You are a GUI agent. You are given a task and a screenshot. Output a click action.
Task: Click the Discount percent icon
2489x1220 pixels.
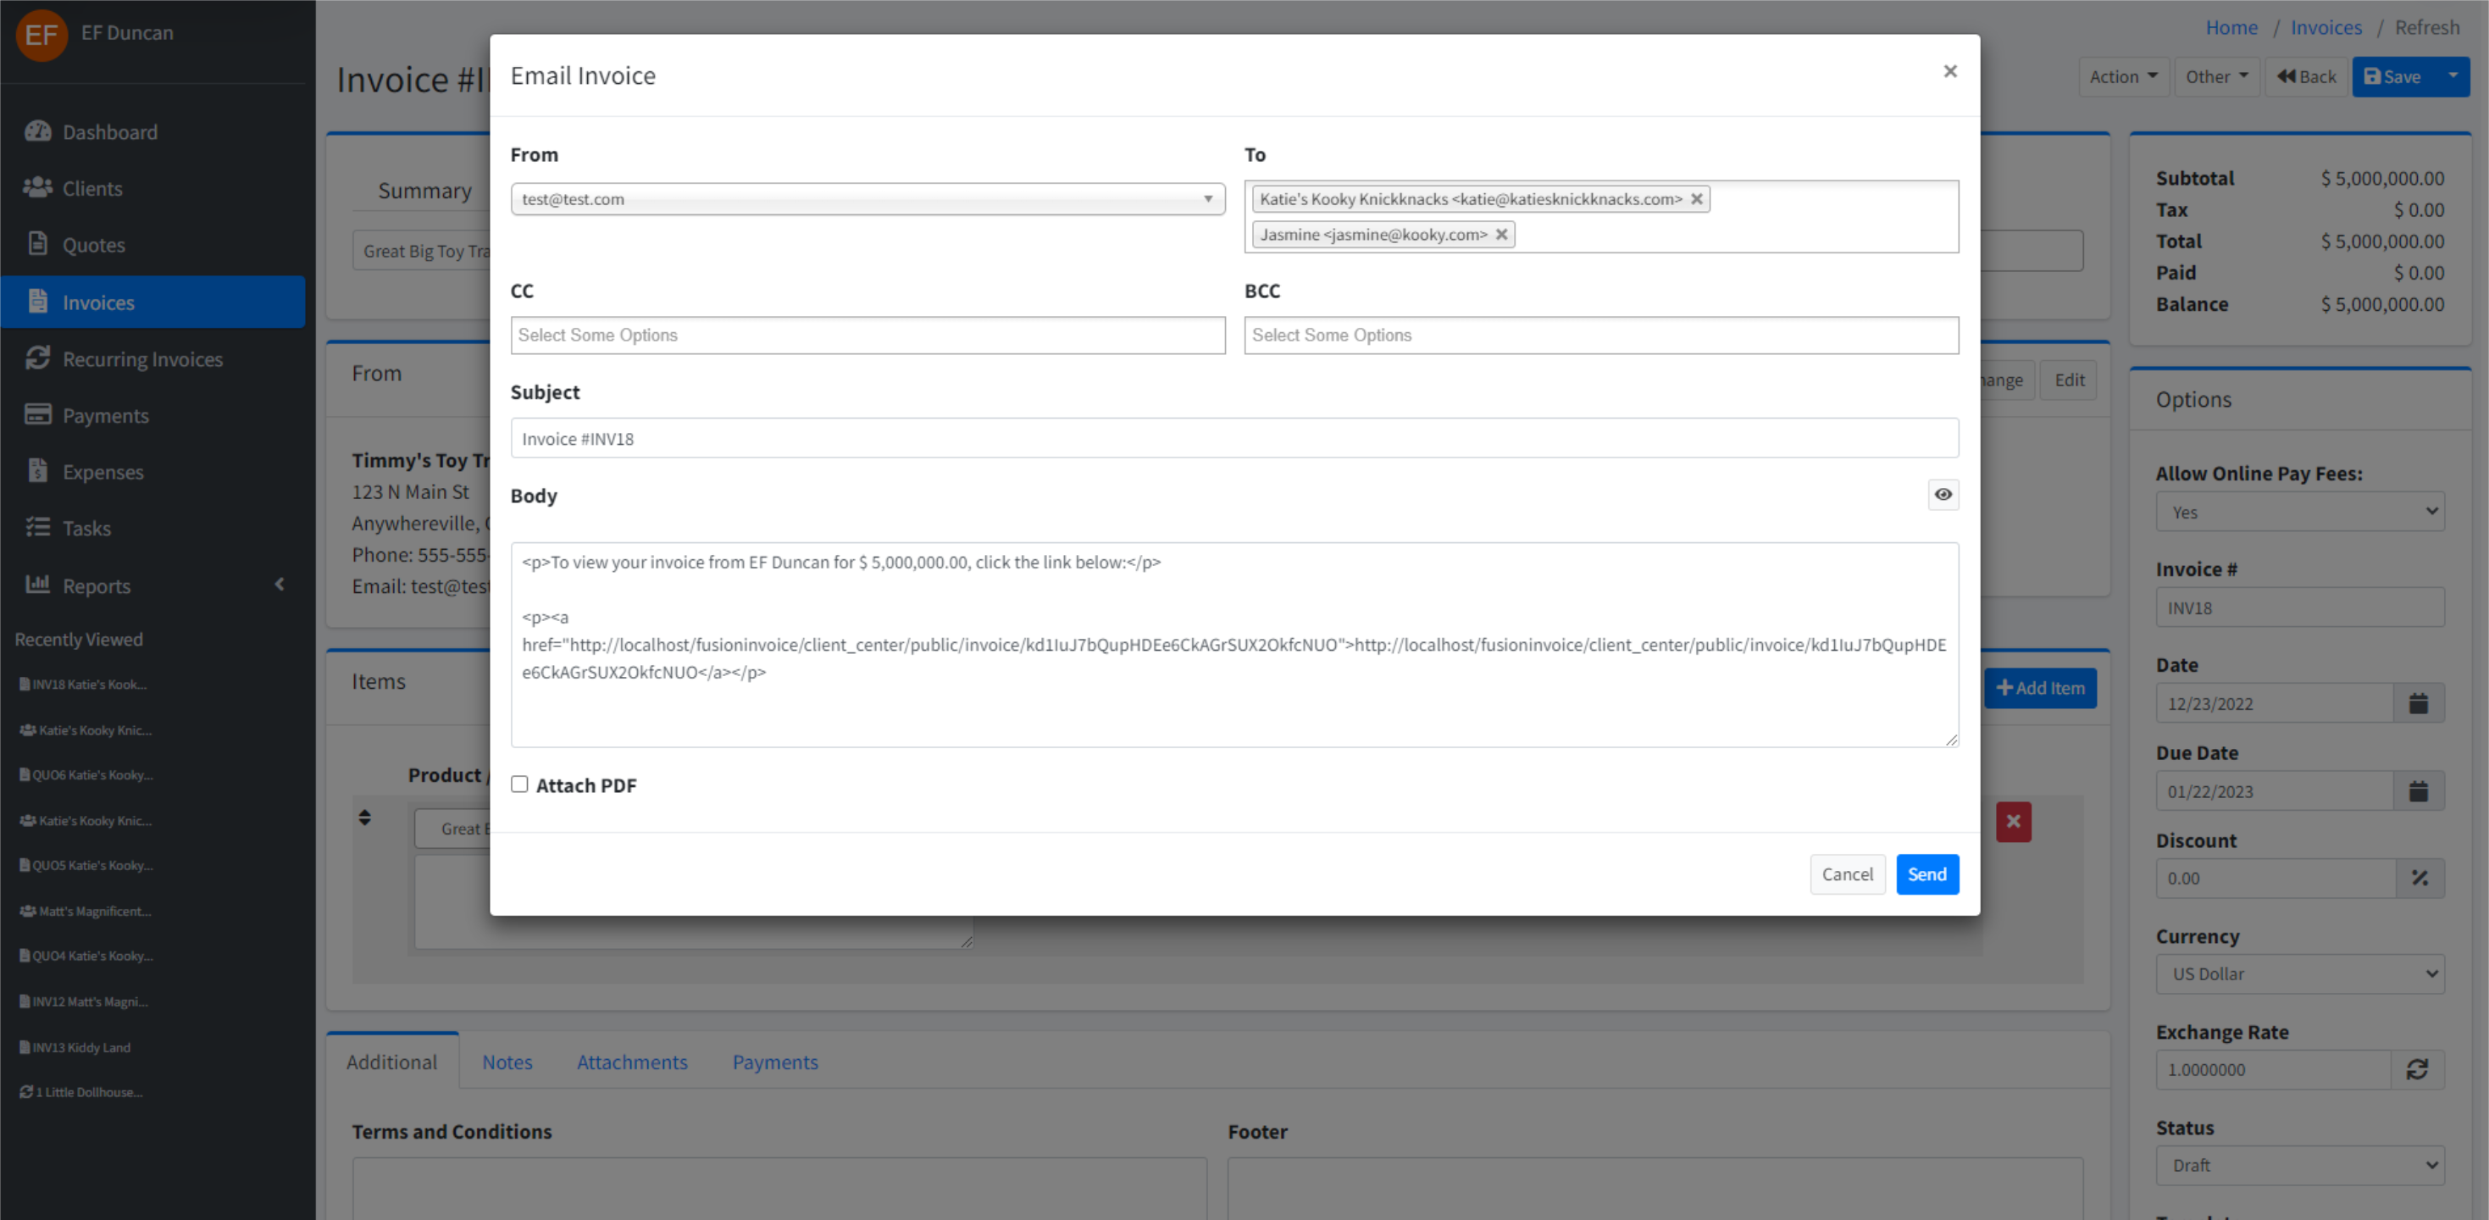[x=2419, y=878]
